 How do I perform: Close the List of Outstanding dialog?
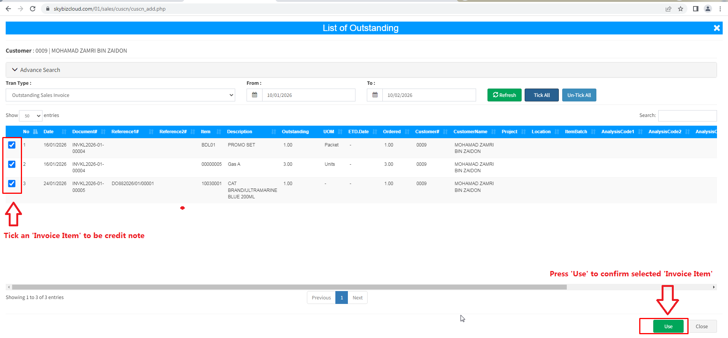(x=717, y=28)
